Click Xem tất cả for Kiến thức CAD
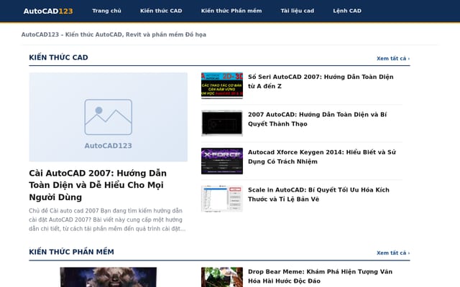The image size is (460, 287). click(x=393, y=58)
